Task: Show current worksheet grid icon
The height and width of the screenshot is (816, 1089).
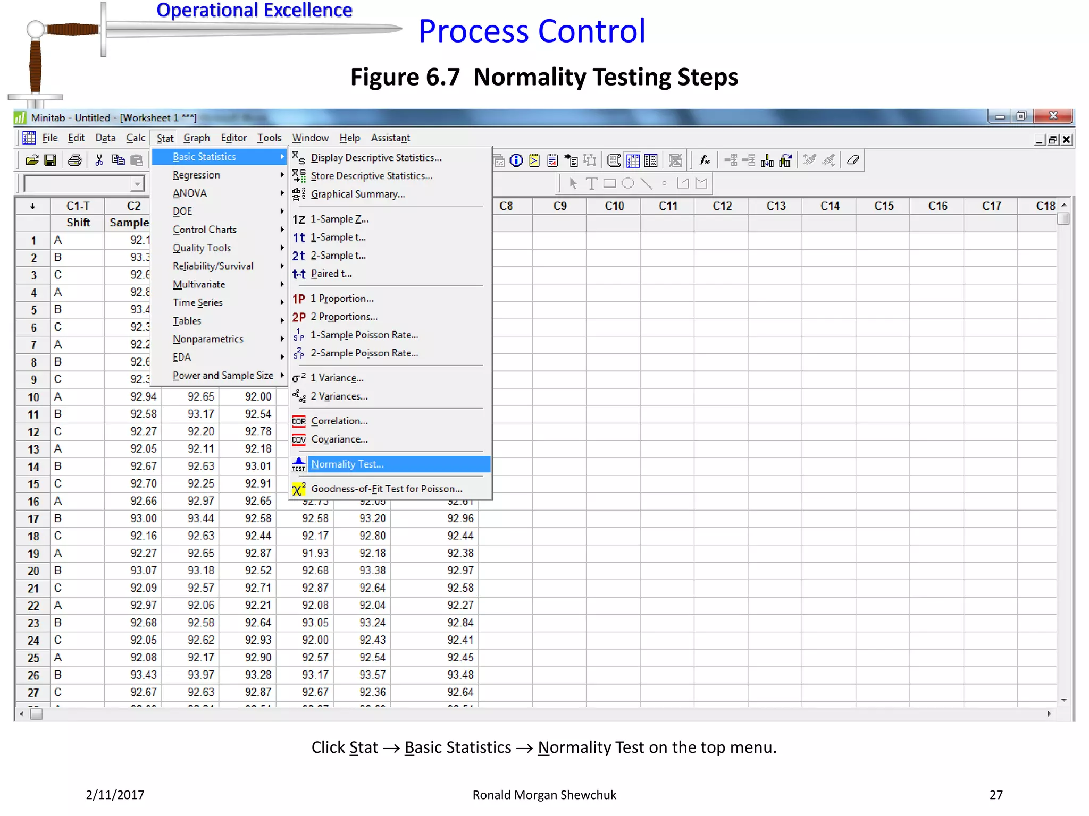Action: click(x=633, y=160)
